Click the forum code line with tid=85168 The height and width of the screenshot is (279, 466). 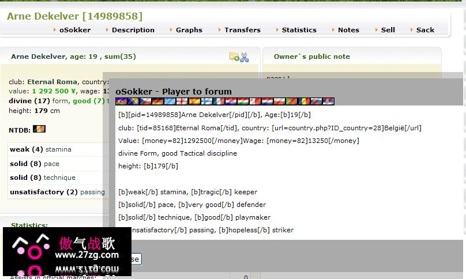[x=269, y=128]
